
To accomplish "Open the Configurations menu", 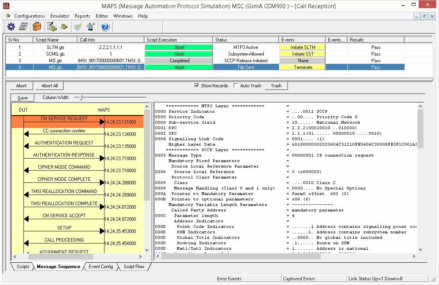I will (x=29, y=16).
